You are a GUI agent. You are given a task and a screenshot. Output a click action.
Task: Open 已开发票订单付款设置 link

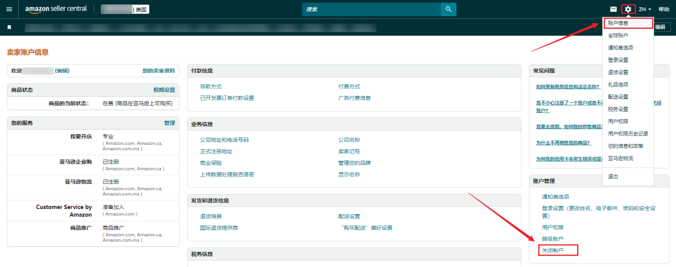(x=227, y=97)
